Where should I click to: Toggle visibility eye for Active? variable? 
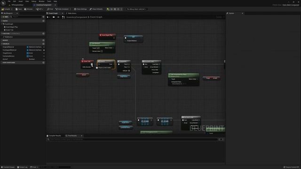tap(44, 59)
